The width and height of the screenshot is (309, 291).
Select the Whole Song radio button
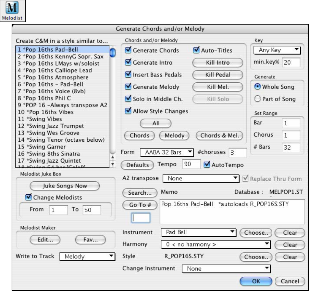(x=257, y=87)
